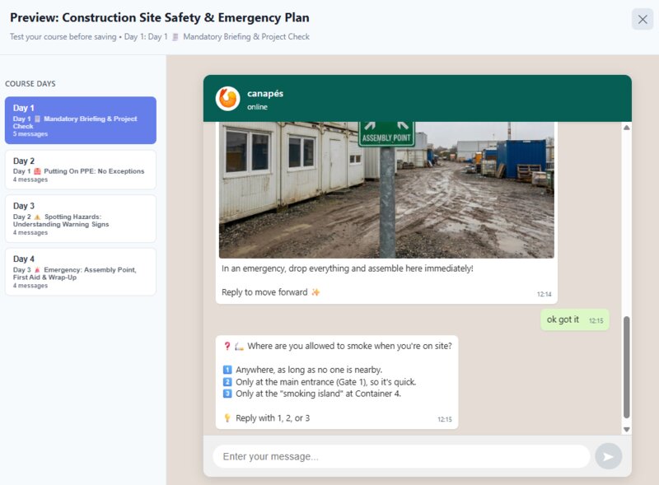Click the number 2 answer emoji
Image resolution: width=659 pixels, height=485 pixels.
227,382
